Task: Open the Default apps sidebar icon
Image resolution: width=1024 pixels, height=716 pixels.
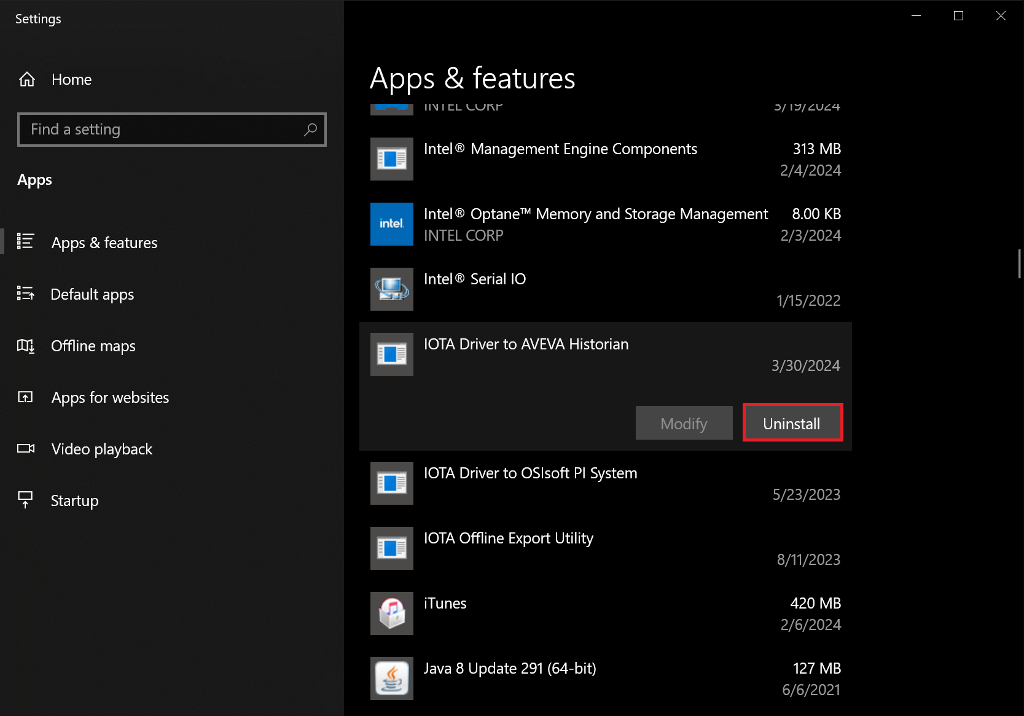Action: coord(25,293)
